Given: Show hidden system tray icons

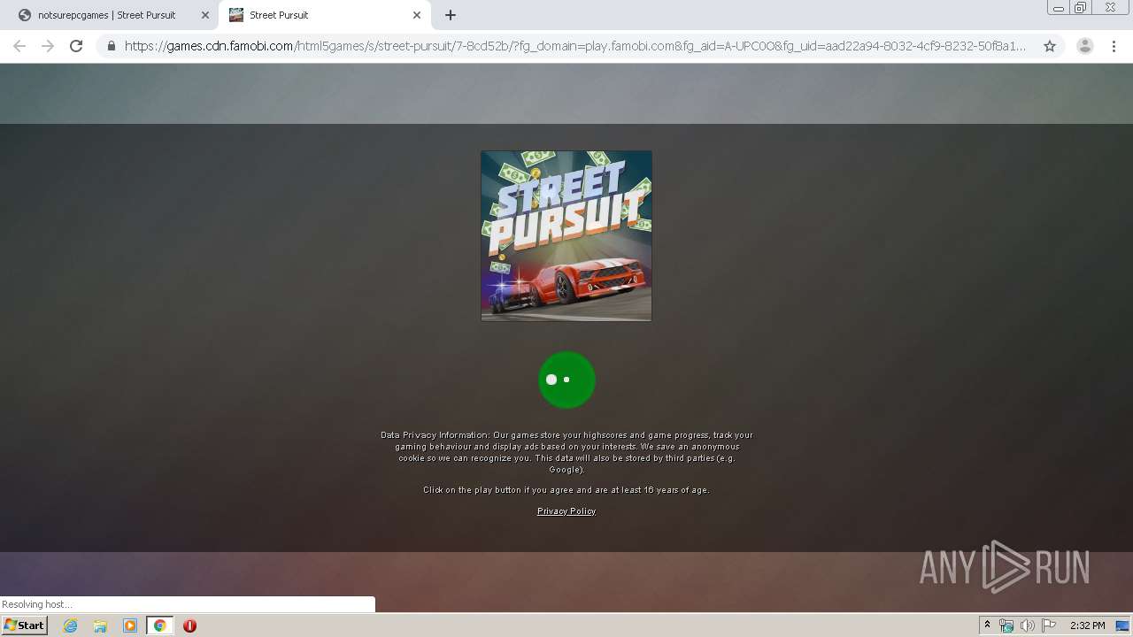Looking at the screenshot, I should tap(988, 625).
